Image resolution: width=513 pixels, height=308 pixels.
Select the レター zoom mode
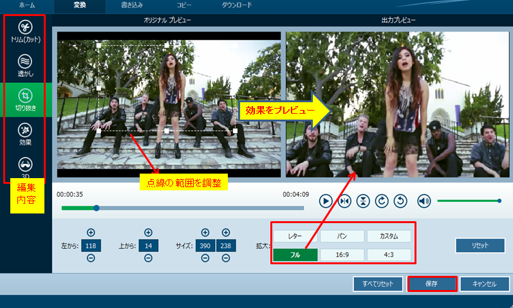click(295, 236)
